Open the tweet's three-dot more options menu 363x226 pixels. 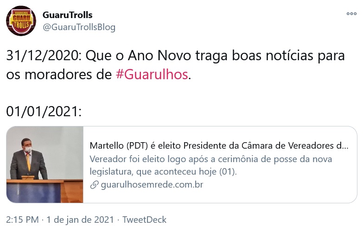point(351,13)
